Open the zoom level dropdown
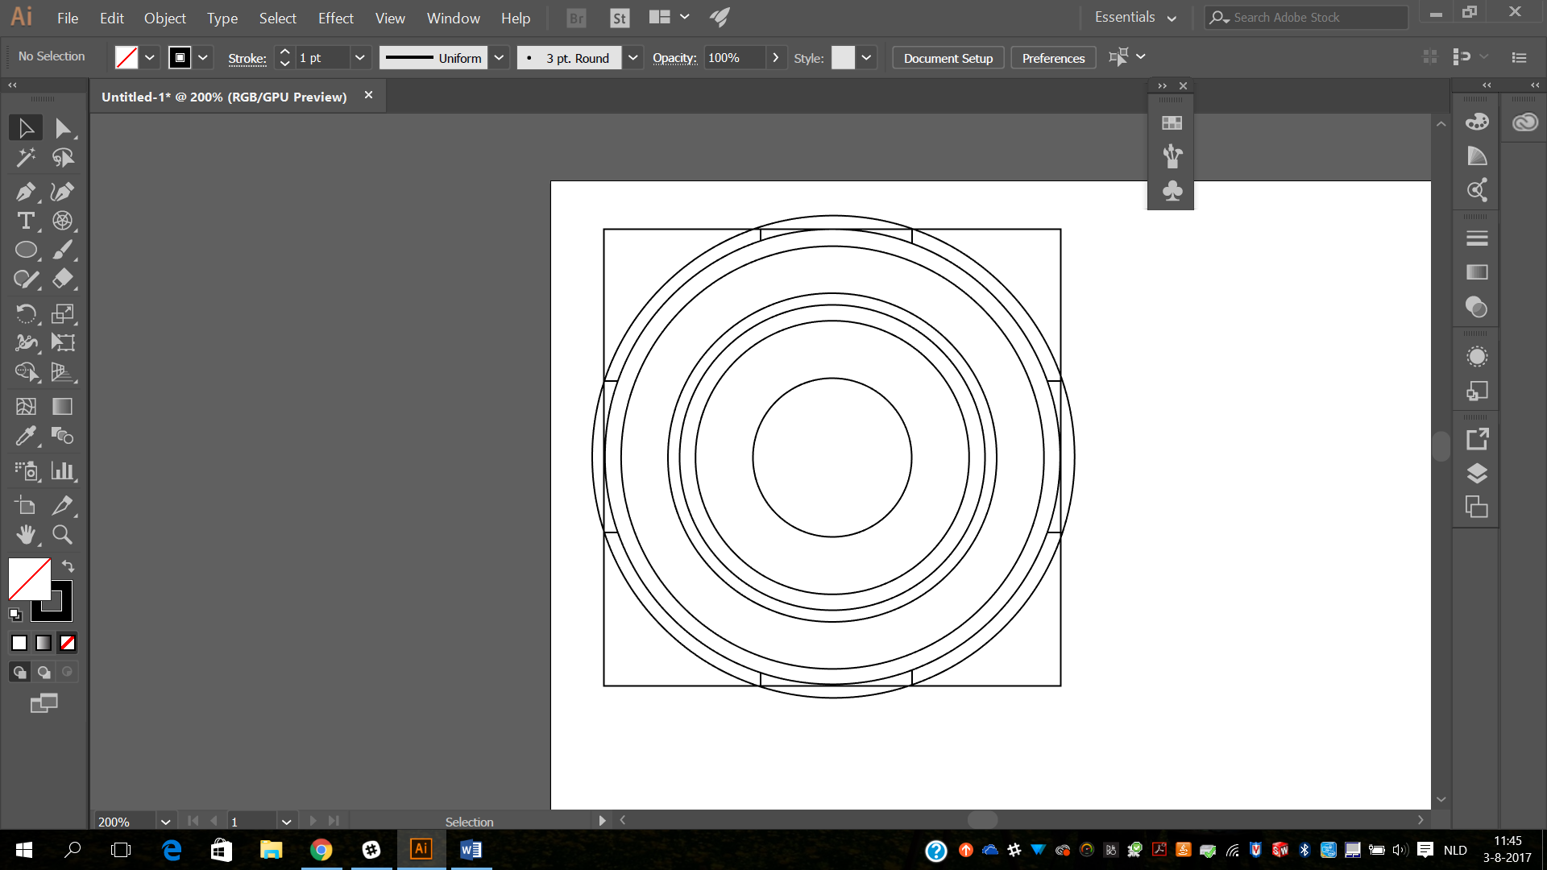 (165, 821)
